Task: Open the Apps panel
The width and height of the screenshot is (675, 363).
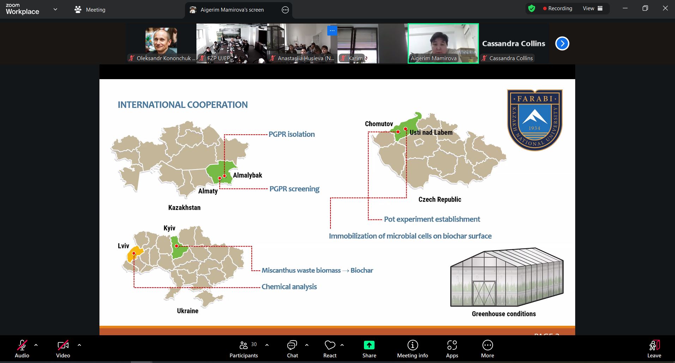Action: pyautogui.click(x=452, y=349)
